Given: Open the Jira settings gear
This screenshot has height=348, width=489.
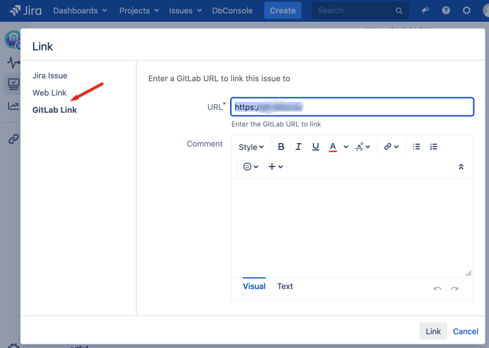Looking at the screenshot, I should (x=467, y=10).
